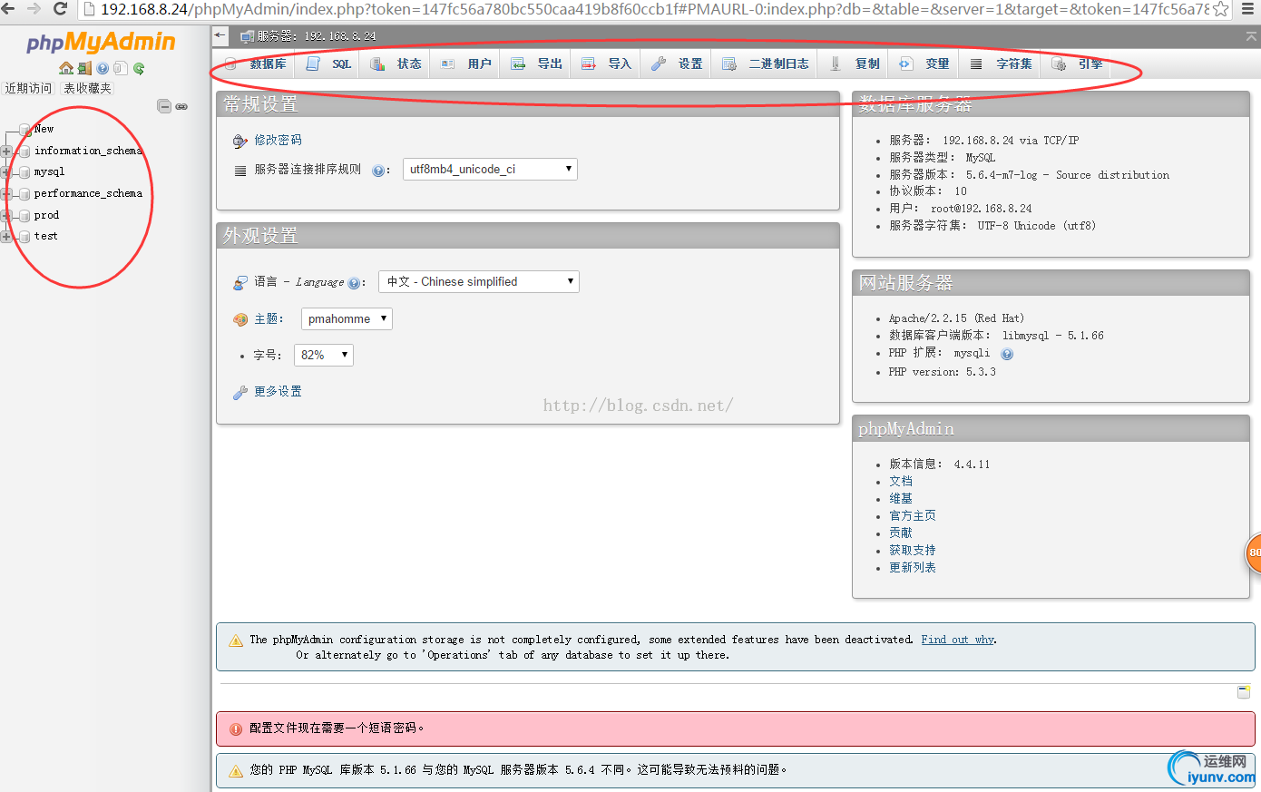This screenshot has width=1261, height=792.
Task: Open the console notes icon at right
Action: coord(1244,692)
